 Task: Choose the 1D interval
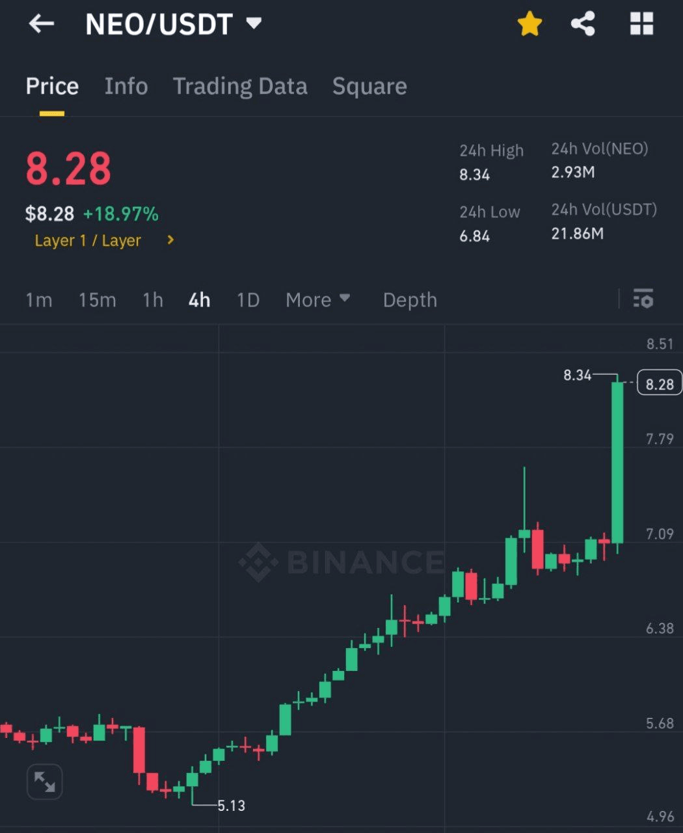coord(248,300)
